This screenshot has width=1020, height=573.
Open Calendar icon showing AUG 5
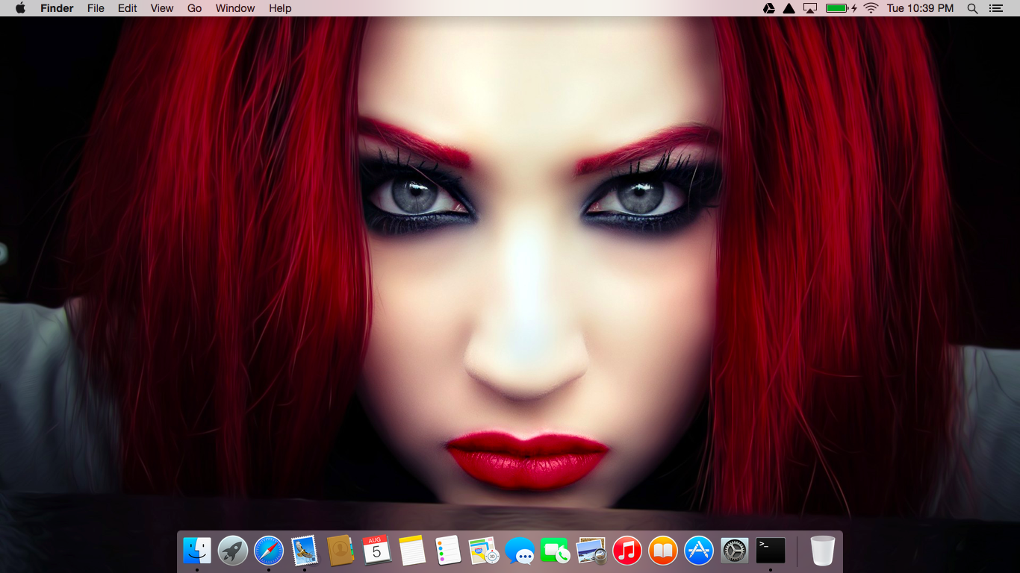pyautogui.click(x=376, y=551)
